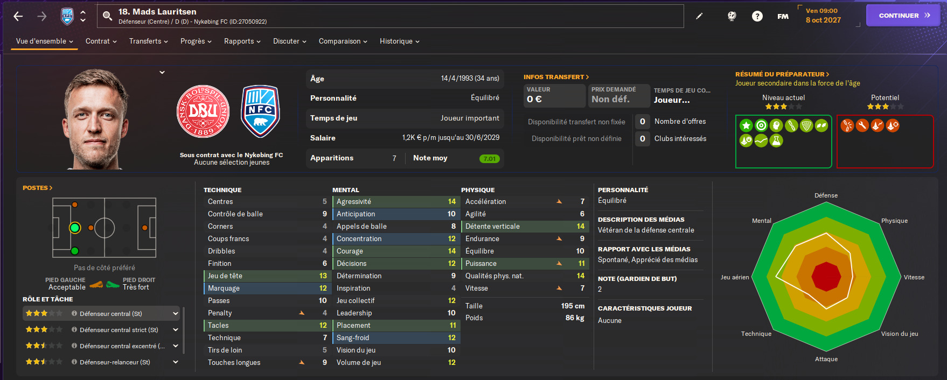947x380 pixels.
Task: Open the Transferts menu
Action: coord(149,41)
